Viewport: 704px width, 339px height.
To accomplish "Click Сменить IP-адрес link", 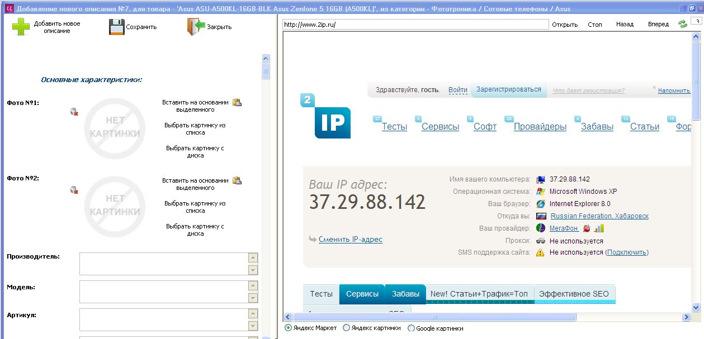I will [350, 239].
